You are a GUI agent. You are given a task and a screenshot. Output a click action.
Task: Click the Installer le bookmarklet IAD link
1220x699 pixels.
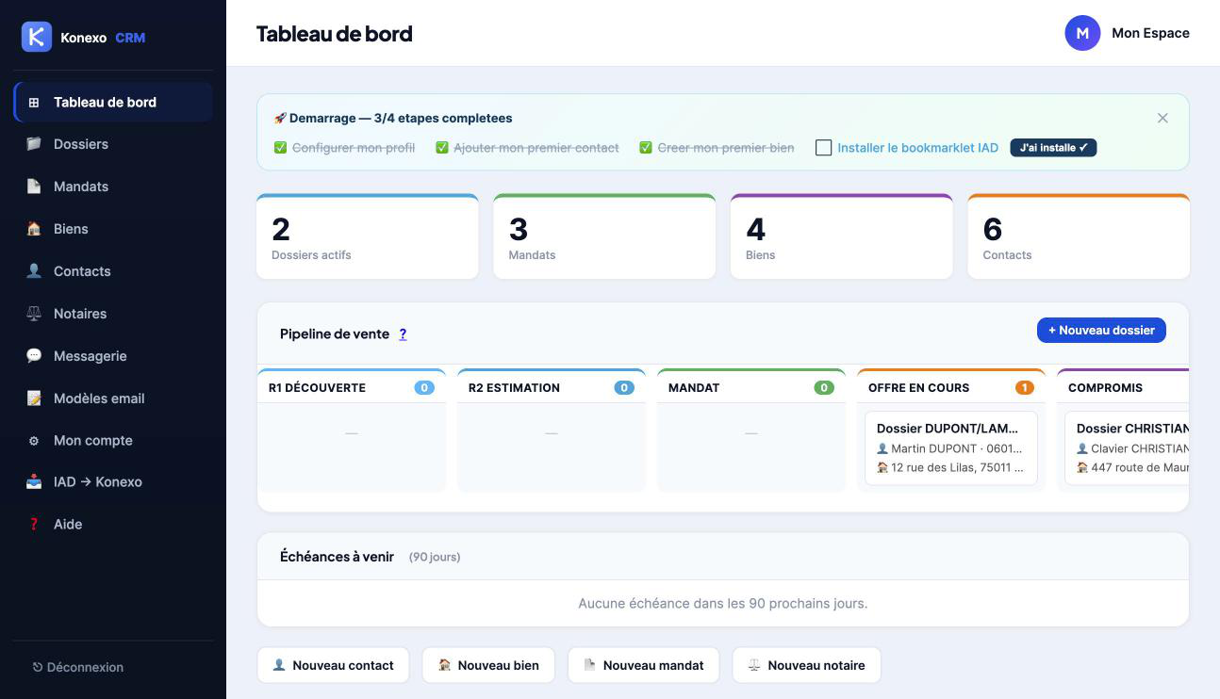tap(917, 148)
